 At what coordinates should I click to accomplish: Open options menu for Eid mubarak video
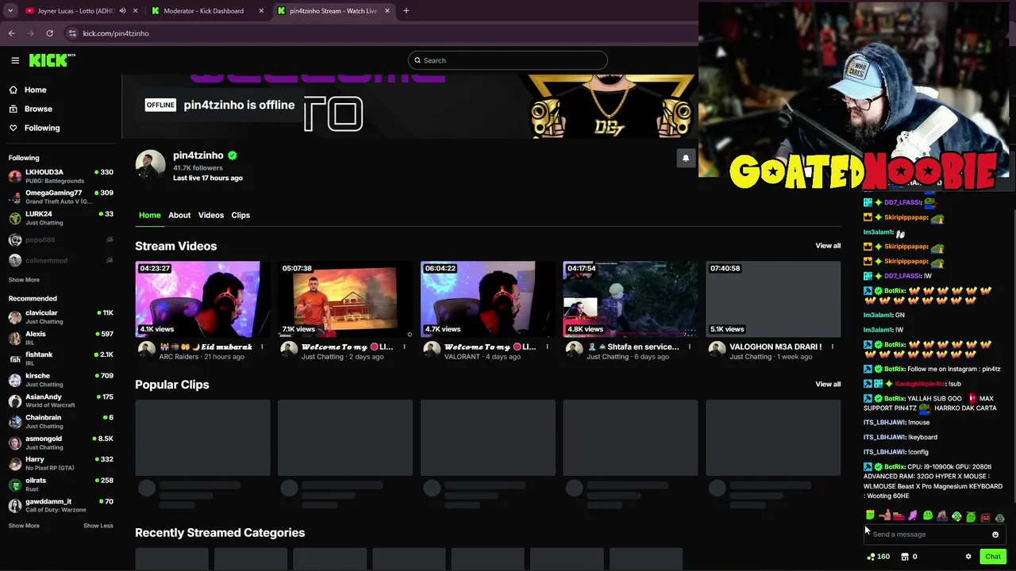(262, 347)
